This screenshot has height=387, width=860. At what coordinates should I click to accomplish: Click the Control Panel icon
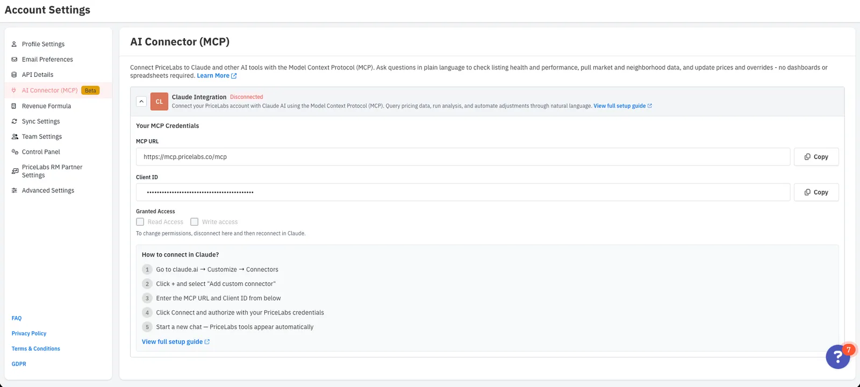[x=15, y=152]
